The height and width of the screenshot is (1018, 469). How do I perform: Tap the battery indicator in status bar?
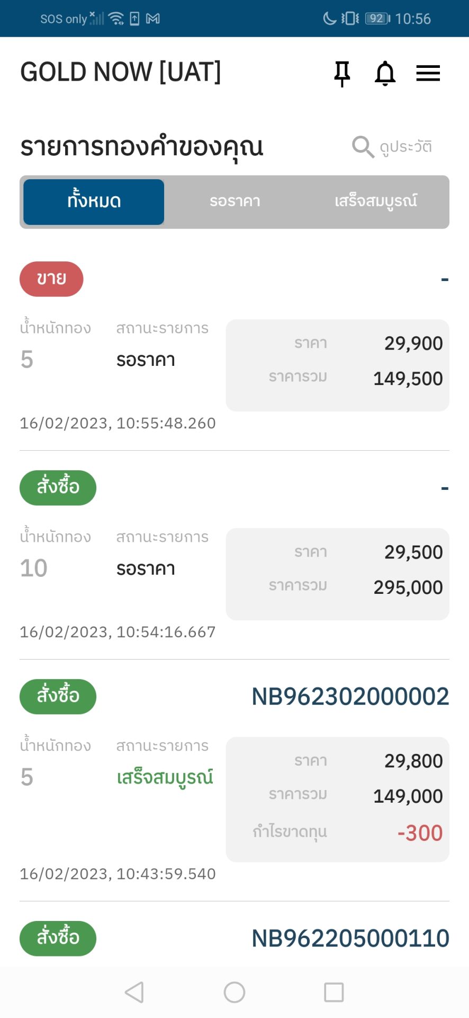[377, 19]
